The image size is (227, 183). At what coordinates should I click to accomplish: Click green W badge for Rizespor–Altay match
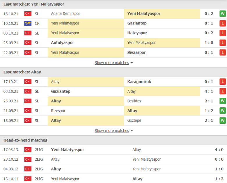pyautogui.click(x=223, y=111)
